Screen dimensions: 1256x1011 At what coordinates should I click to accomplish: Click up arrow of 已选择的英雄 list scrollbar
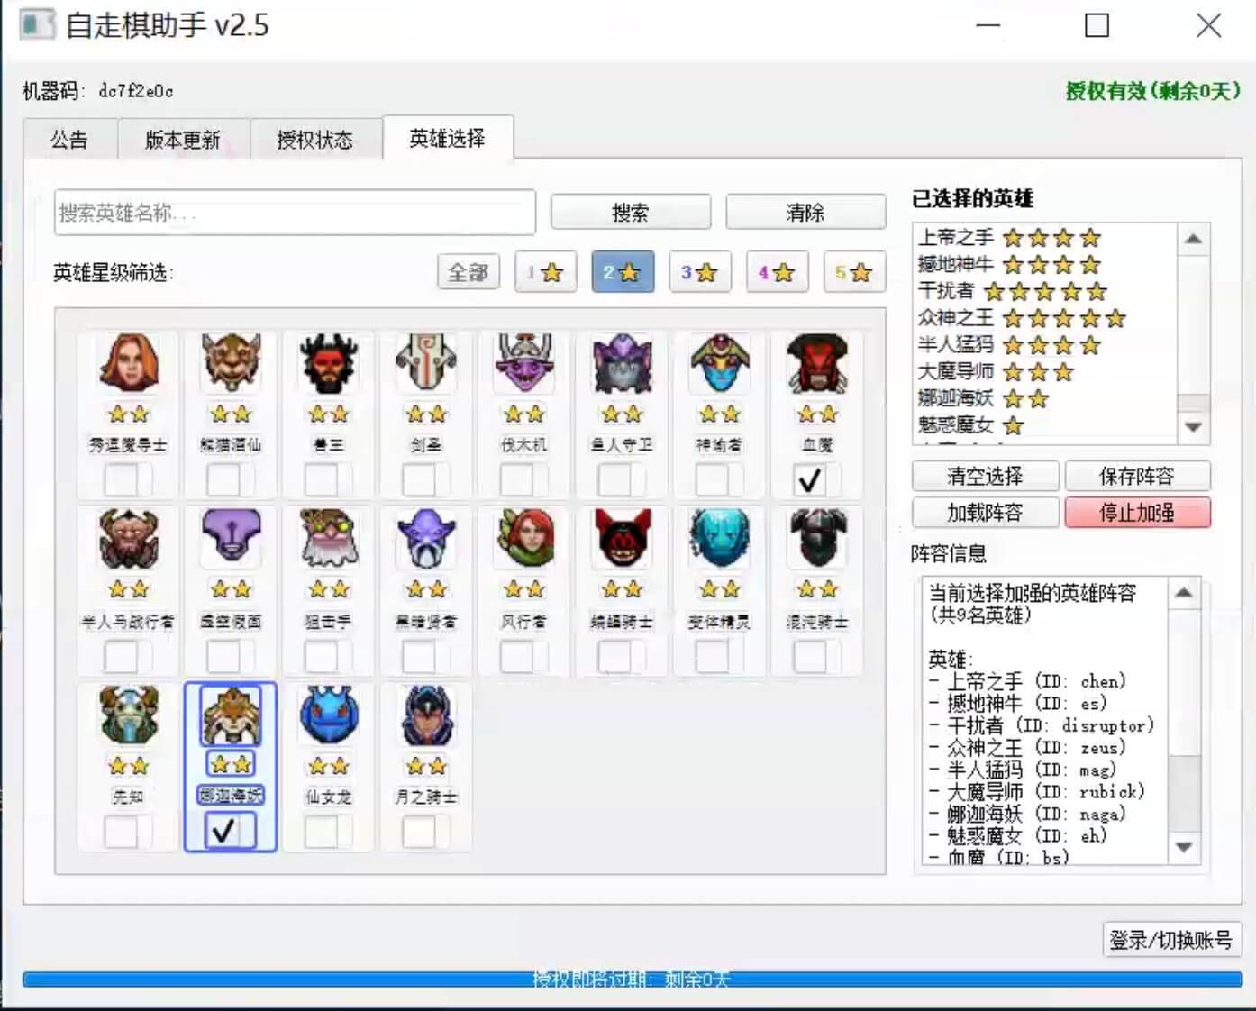coord(1194,240)
